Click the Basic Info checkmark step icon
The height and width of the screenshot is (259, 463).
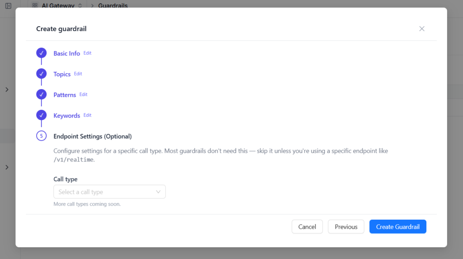coord(41,53)
